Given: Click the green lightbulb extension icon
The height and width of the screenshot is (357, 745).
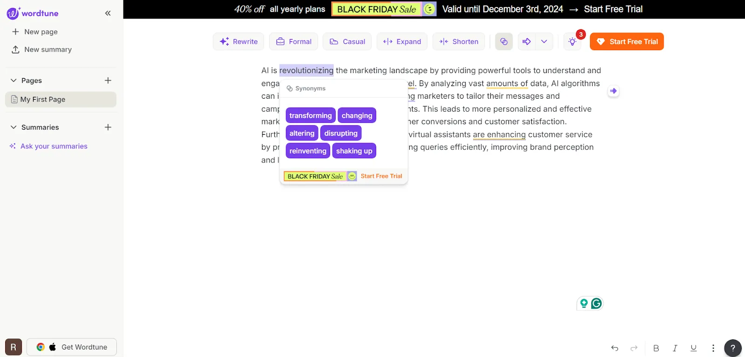Looking at the screenshot, I should (x=583, y=303).
